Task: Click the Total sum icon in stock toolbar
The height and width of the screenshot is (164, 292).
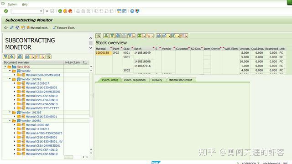Action: tap(140, 36)
